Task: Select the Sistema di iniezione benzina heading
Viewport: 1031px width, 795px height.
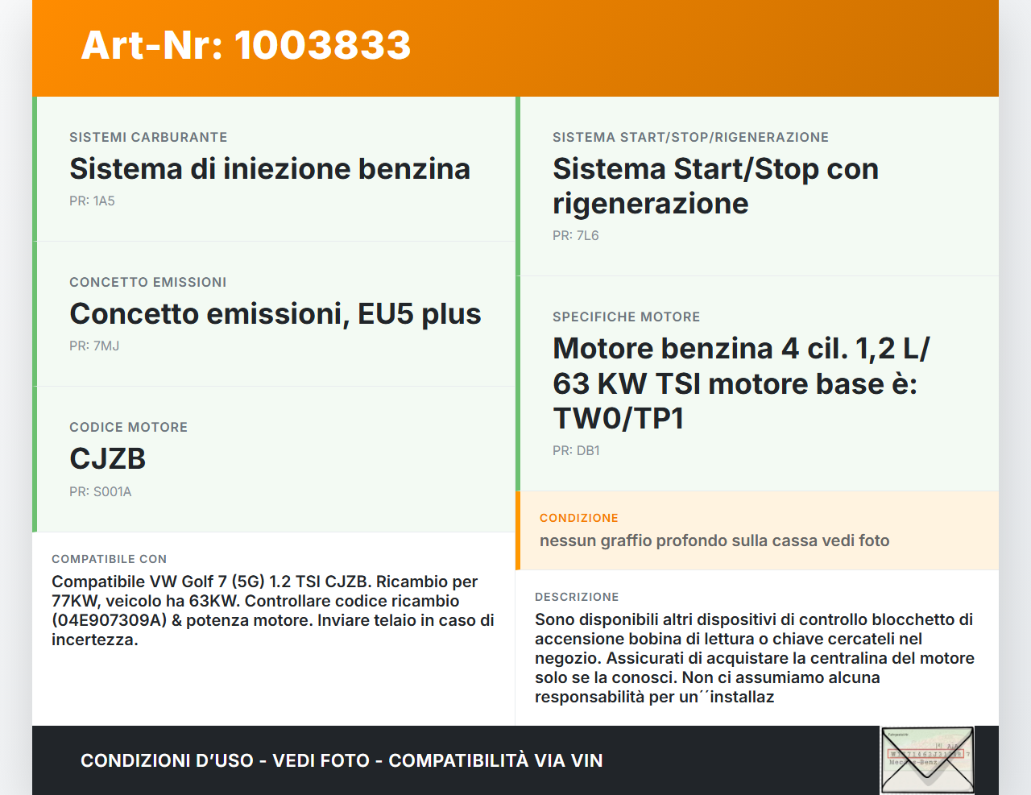Action: [x=270, y=169]
